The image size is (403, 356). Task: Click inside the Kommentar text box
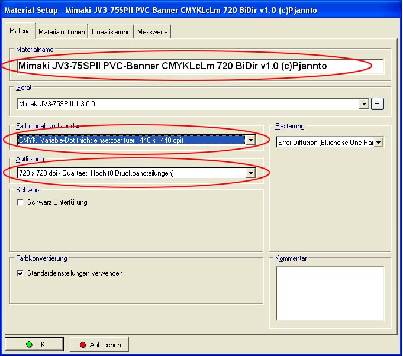(330, 293)
